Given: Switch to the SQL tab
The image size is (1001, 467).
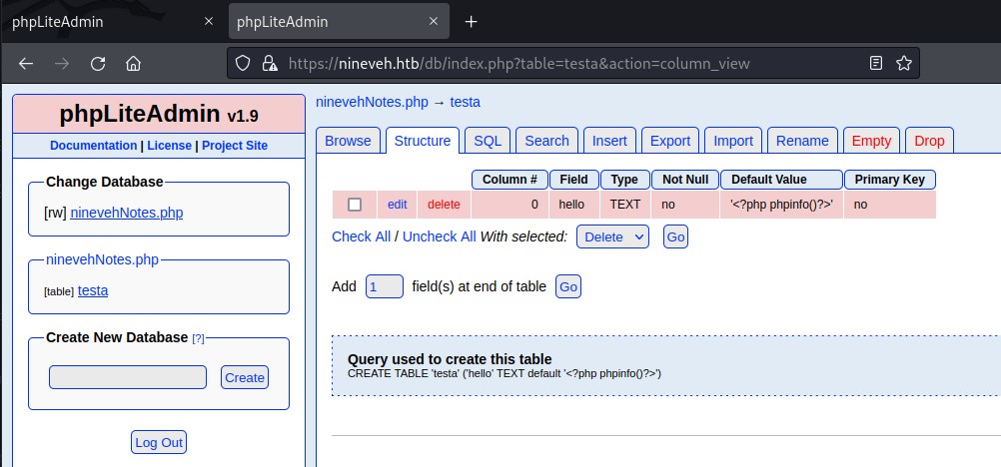Looking at the screenshot, I should click(488, 141).
